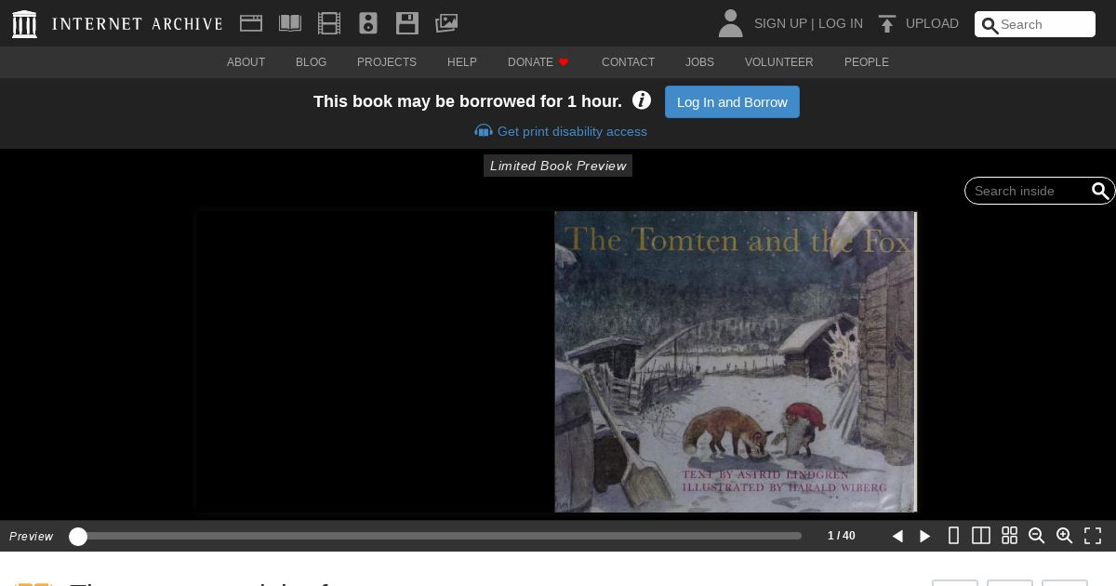The height and width of the screenshot is (586, 1116).
Task: Click the INTERNET ARCHIVE wordmark text
Action: (x=138, y=24)
